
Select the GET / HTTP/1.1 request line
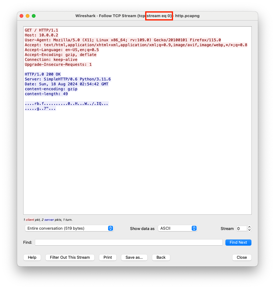41,30
